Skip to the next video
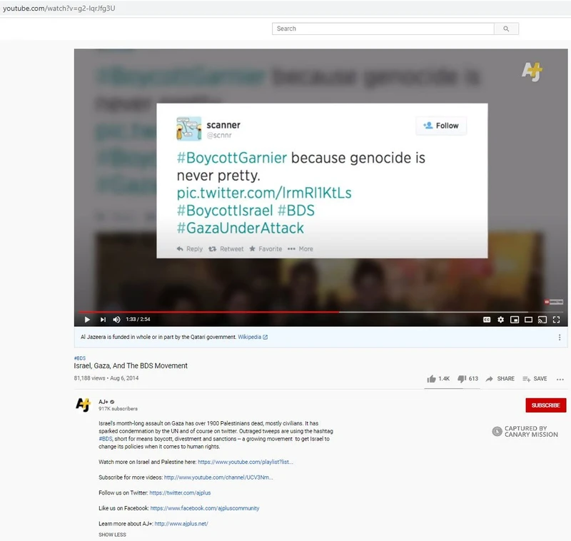 tap(103, 320)
